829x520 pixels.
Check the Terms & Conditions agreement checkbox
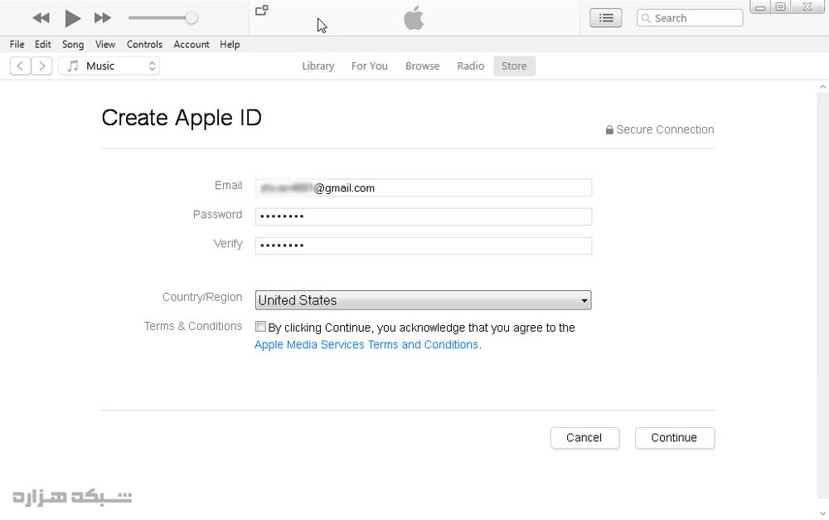260,327
